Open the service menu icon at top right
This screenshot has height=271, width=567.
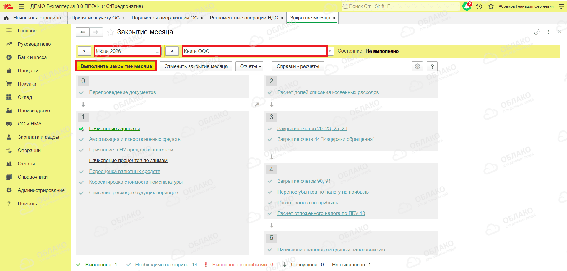(x=561, y=6)
